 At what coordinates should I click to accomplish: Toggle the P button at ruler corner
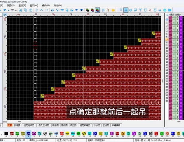[5, 15]
